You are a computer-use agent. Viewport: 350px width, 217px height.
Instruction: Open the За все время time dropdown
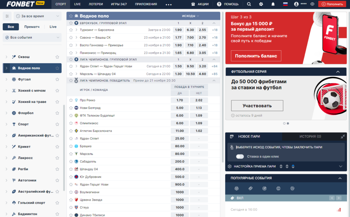coord(38,16)
